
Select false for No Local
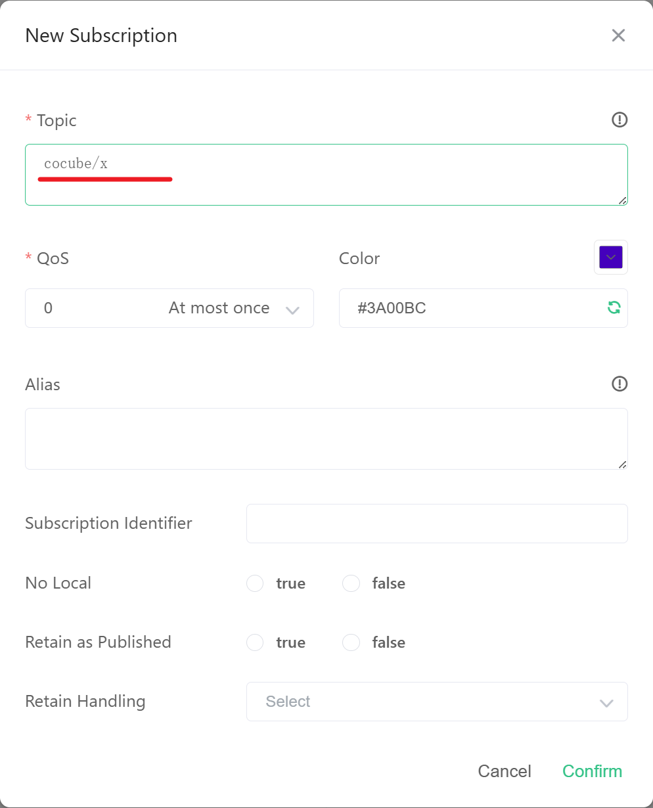point(351,583)
